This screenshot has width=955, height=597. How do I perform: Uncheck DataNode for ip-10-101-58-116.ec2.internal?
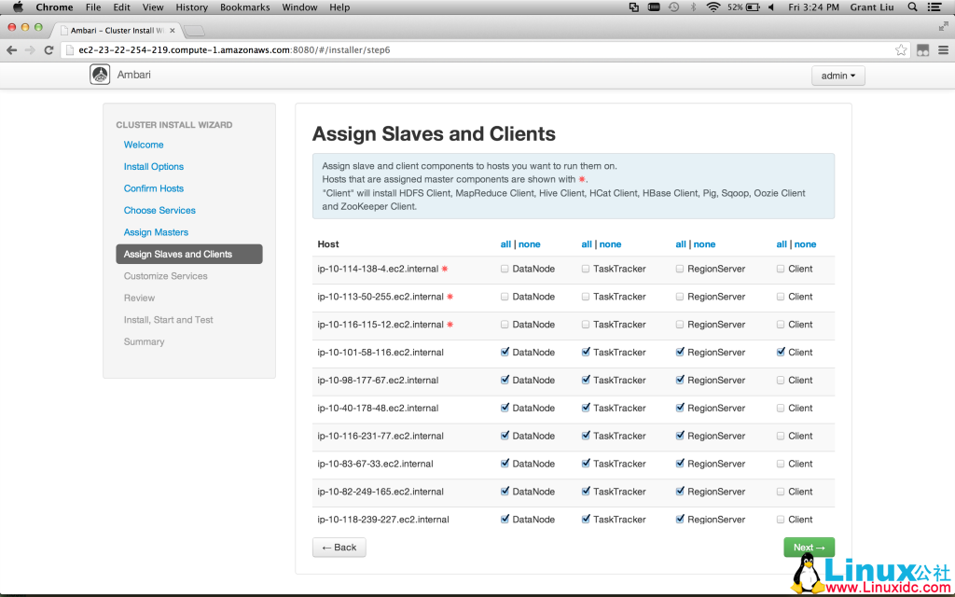(x=505, y=353)
